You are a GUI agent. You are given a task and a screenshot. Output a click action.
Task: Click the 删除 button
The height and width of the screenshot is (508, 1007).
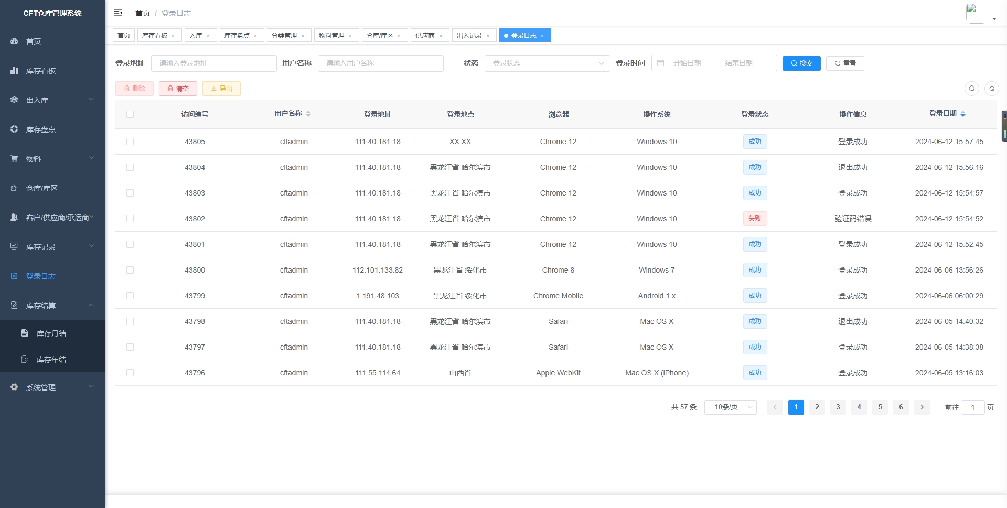click(x=134, y=89)
